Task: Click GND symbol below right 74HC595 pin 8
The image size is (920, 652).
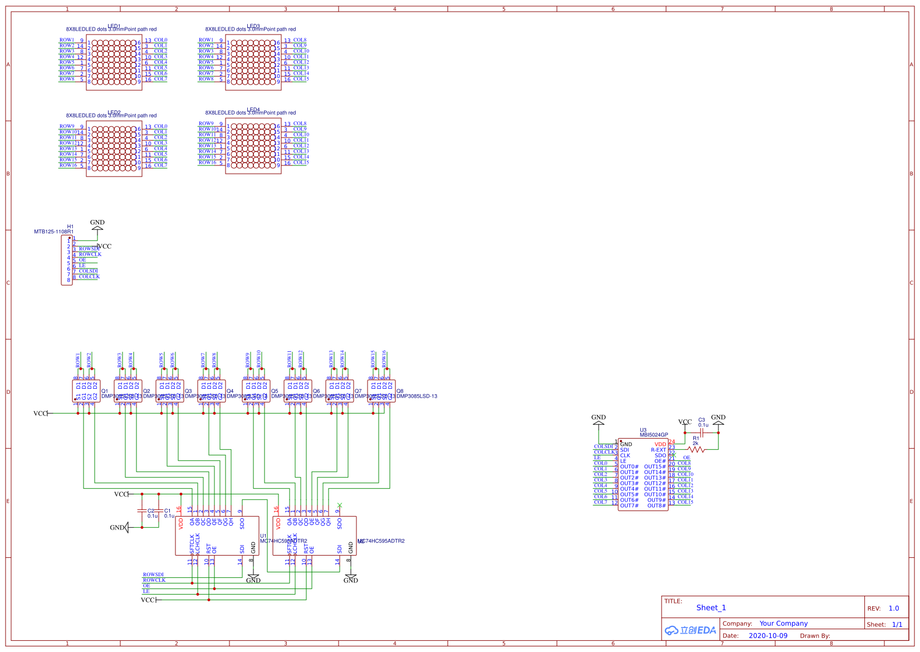Action: (x=351, y=578)
